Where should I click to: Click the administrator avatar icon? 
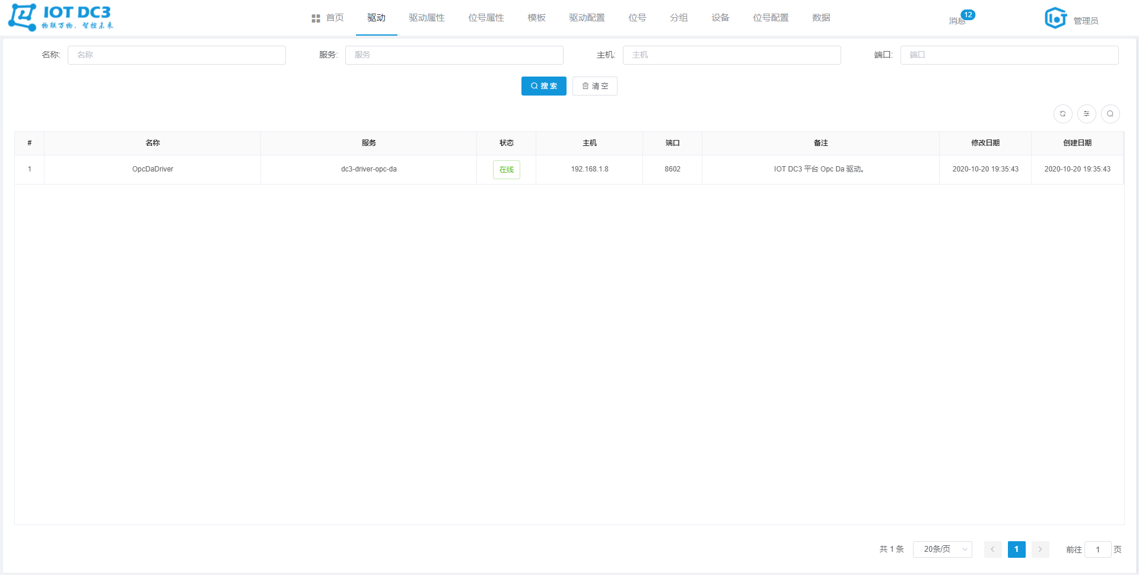point(1055,18)
